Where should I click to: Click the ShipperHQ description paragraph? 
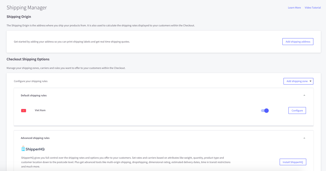pos(126,162)
